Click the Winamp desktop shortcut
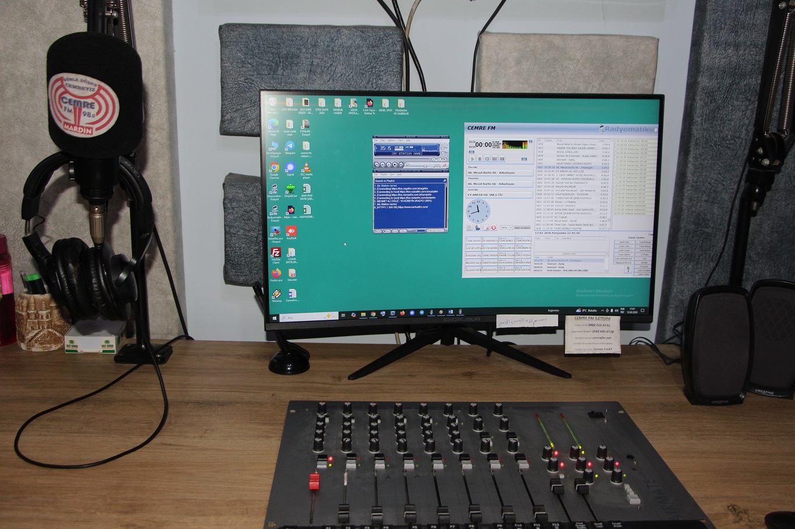This screenshot has width=795, height=529. click(x=276, y=294)
